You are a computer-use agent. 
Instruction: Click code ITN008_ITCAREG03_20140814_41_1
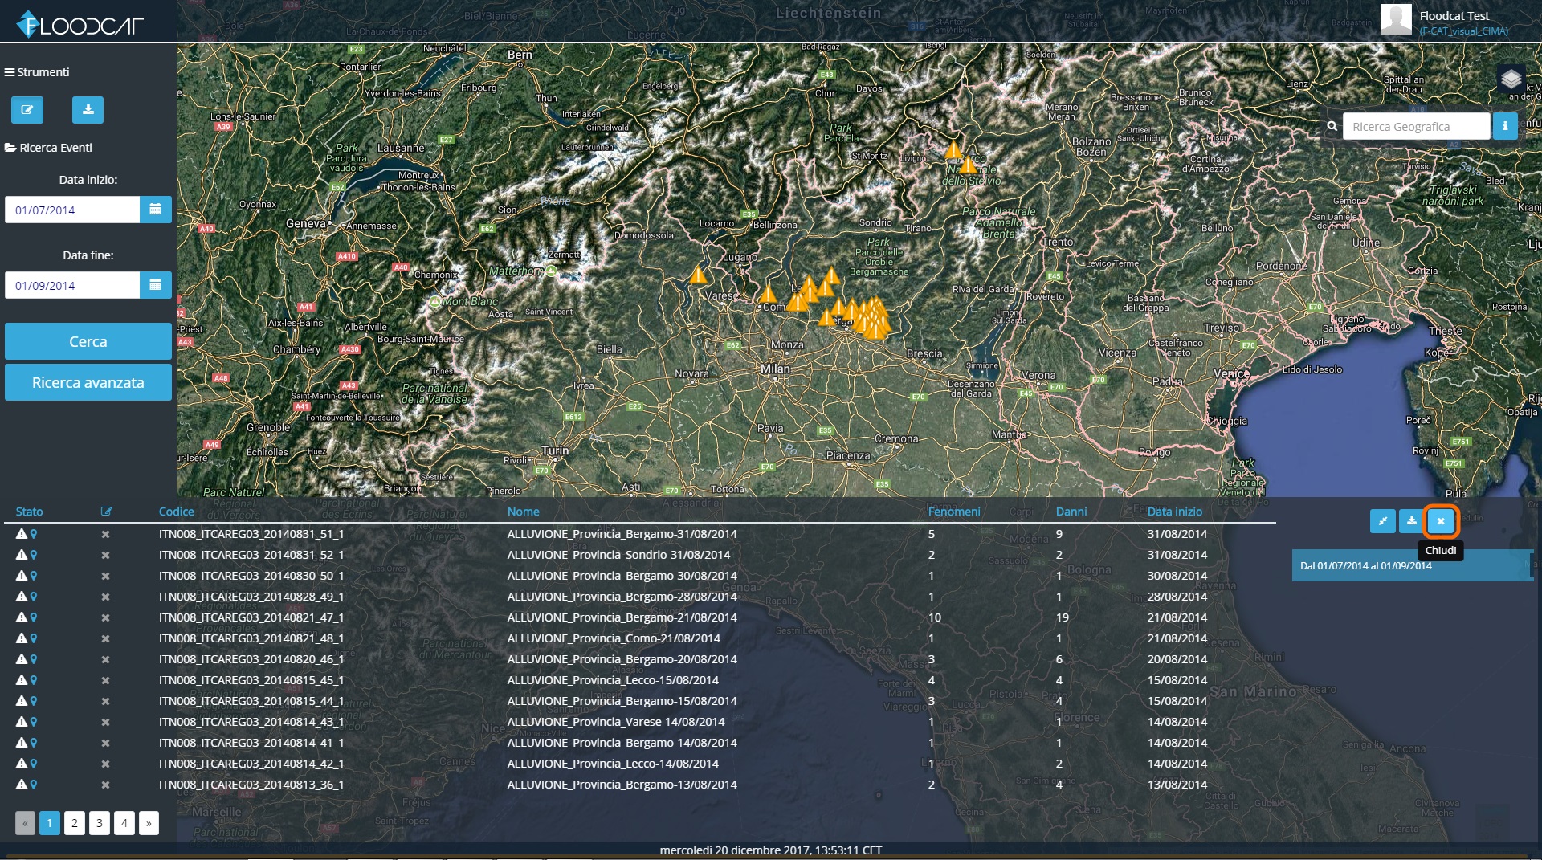pos(251,743)
